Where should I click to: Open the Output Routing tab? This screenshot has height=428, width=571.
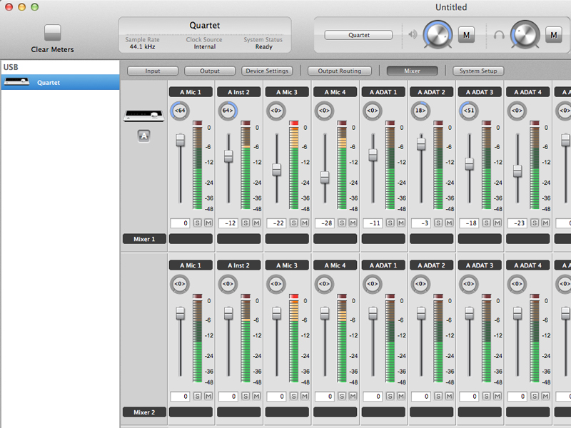340,71
